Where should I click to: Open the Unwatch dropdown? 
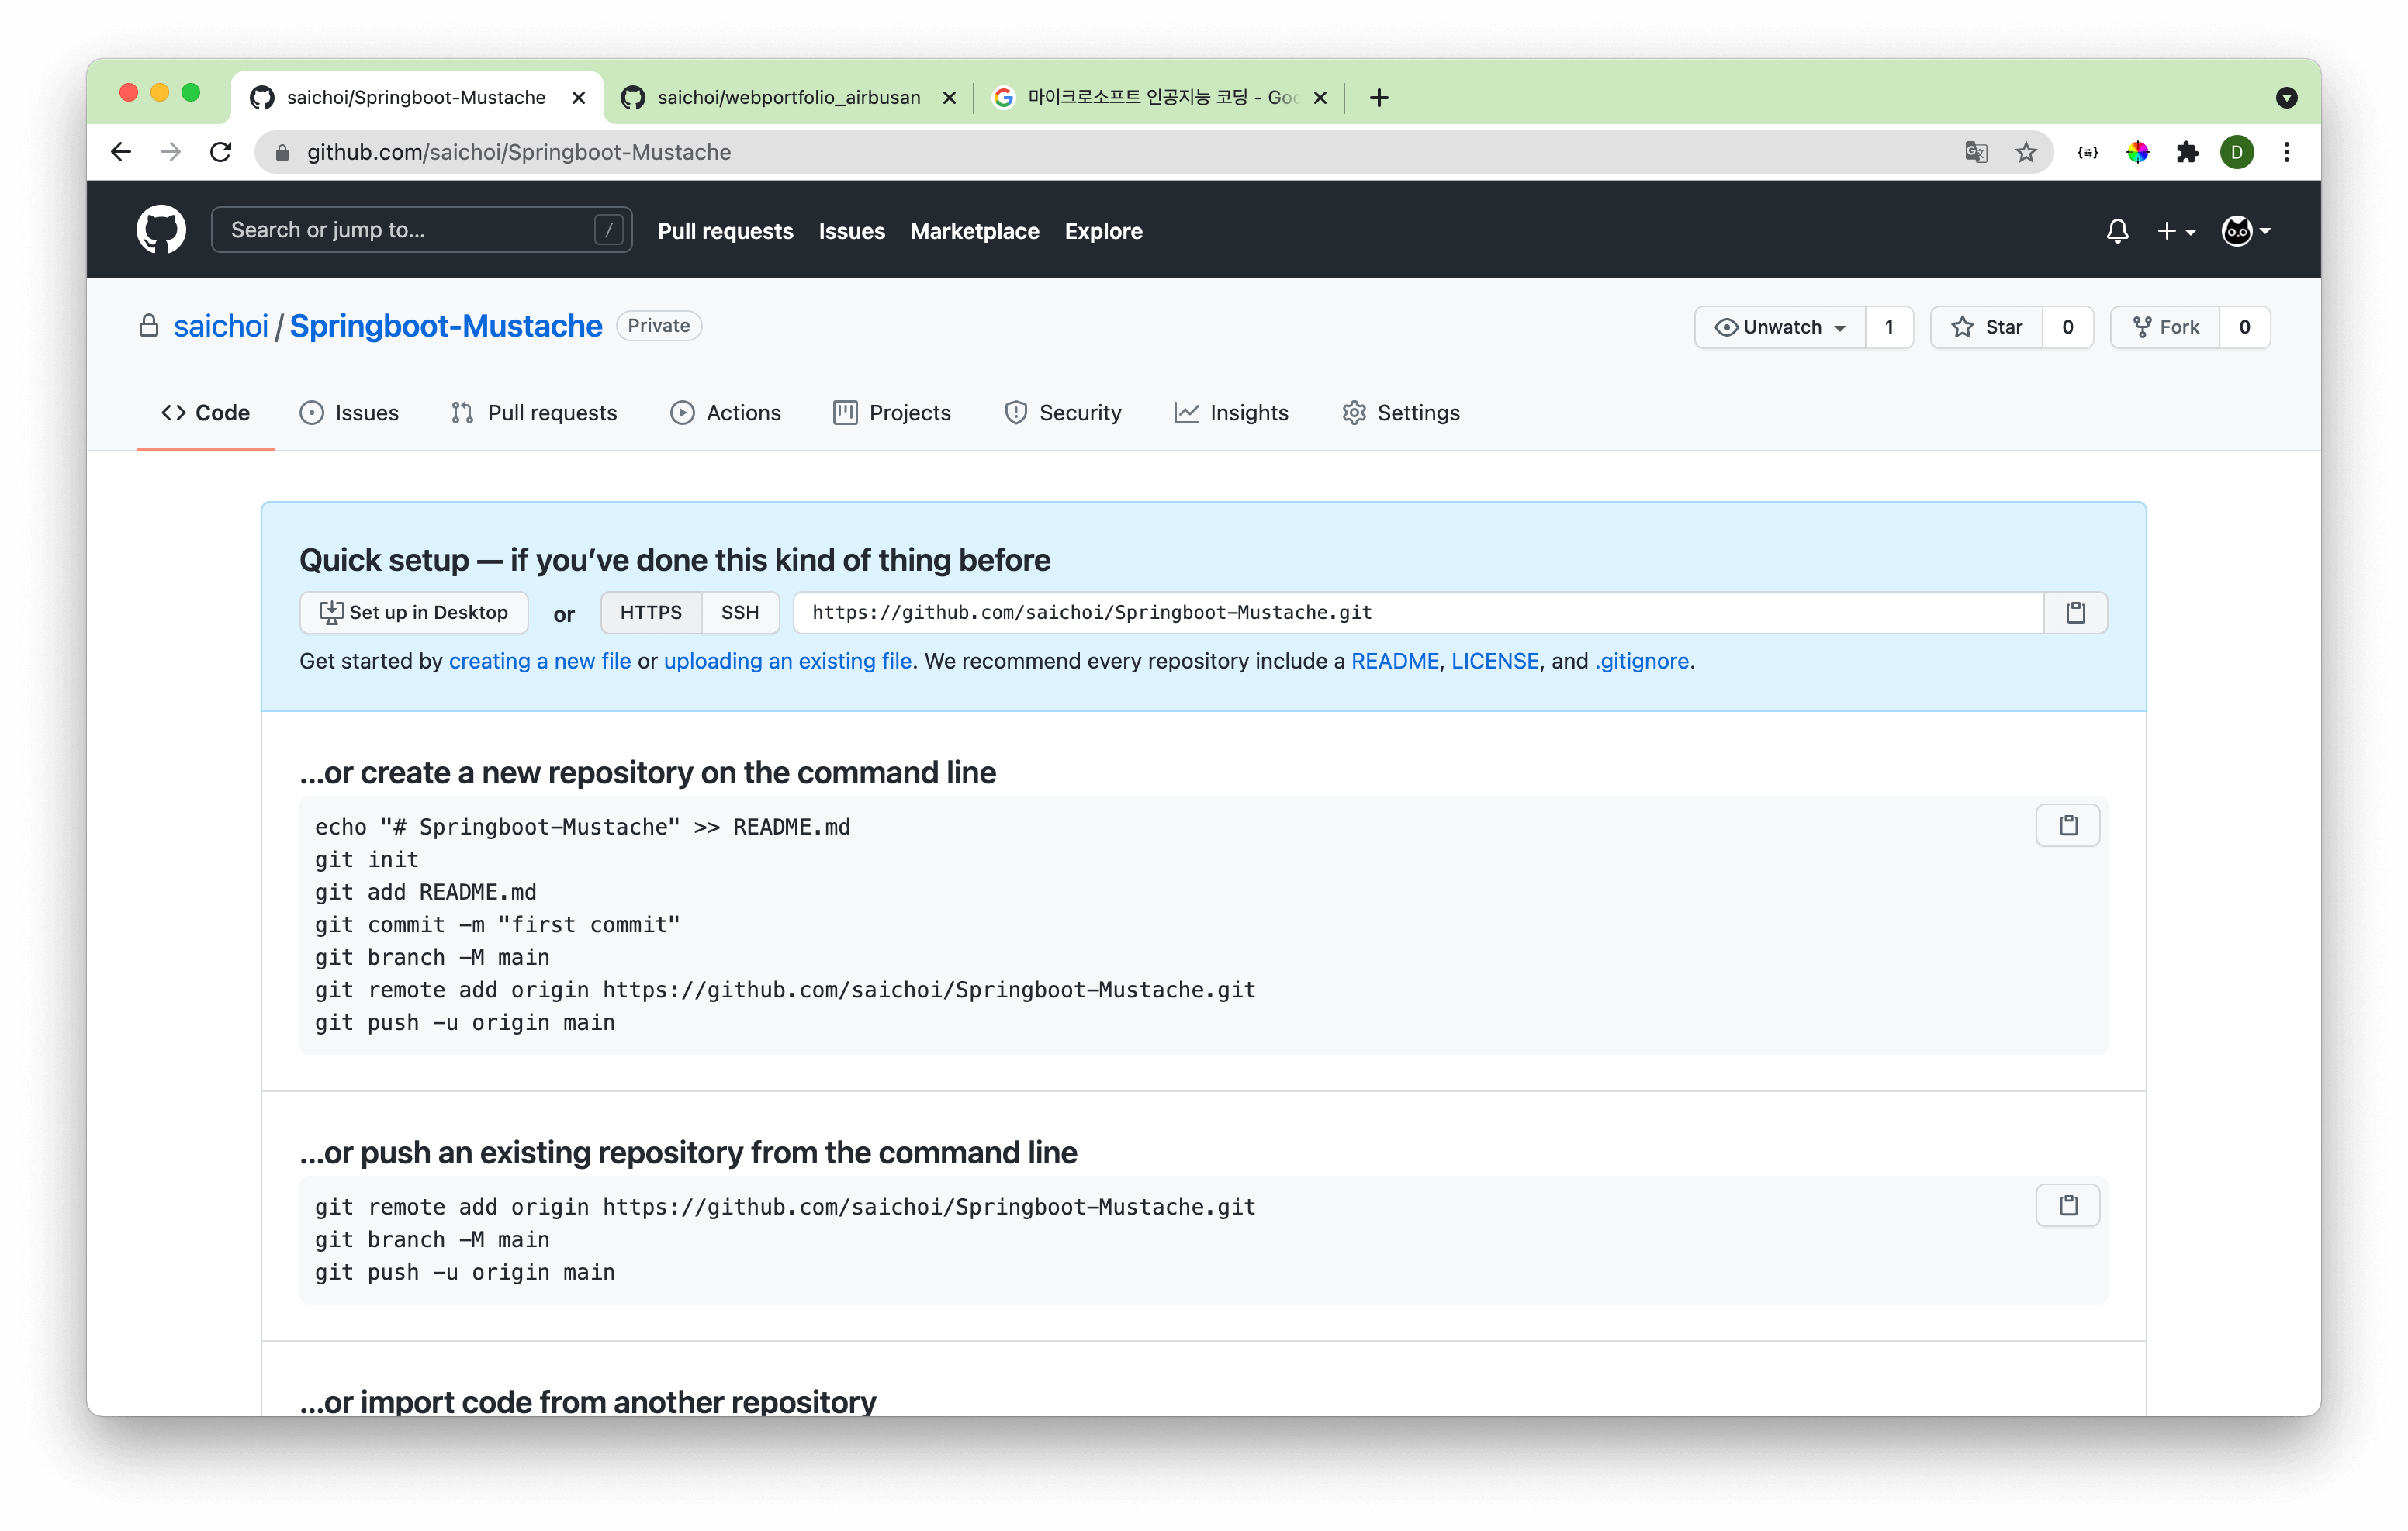(x=1780, y=327)
